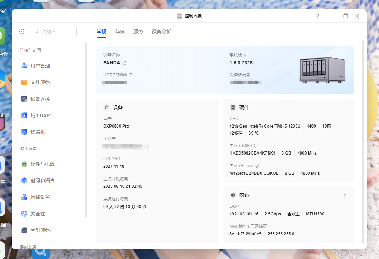This screenshot has height=259, width=379.
Task: Select 安全性 label in sidebar
Action: 38,214
